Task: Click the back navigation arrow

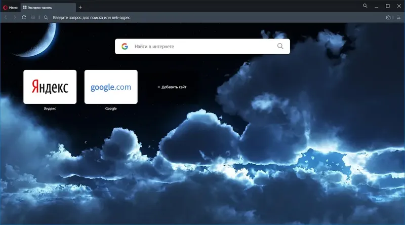Action: 6,17
